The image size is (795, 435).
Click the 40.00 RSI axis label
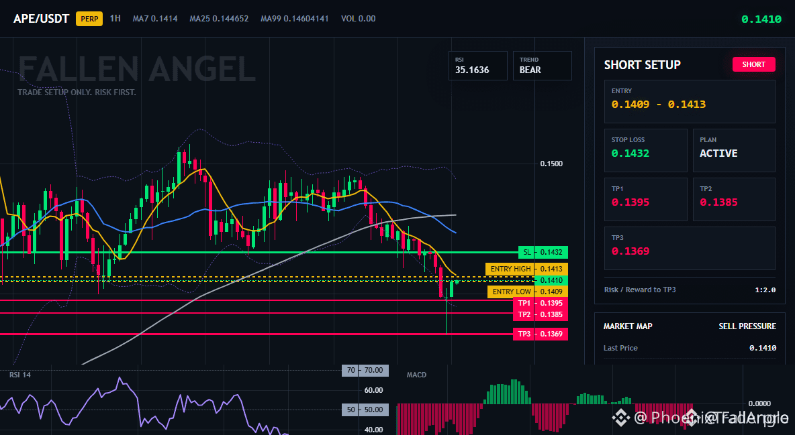click(x=373, y=430)
